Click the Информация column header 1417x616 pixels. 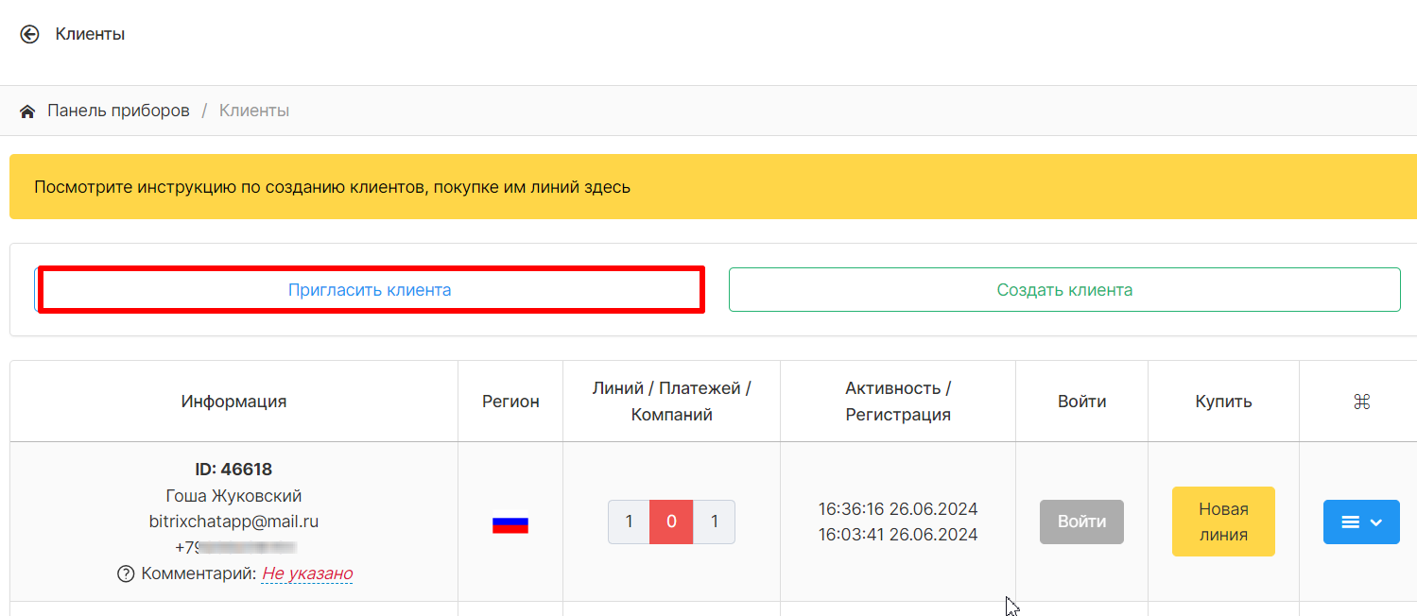(x=233, y=402)
